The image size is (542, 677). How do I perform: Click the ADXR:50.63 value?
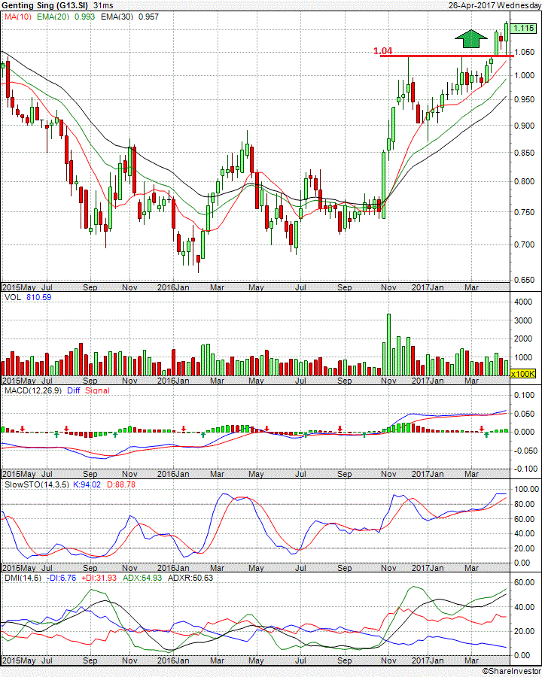[190, 578]
